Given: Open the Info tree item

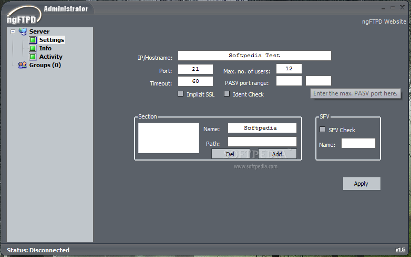Looking at the screenshot, I should click(x=45, y=48).
